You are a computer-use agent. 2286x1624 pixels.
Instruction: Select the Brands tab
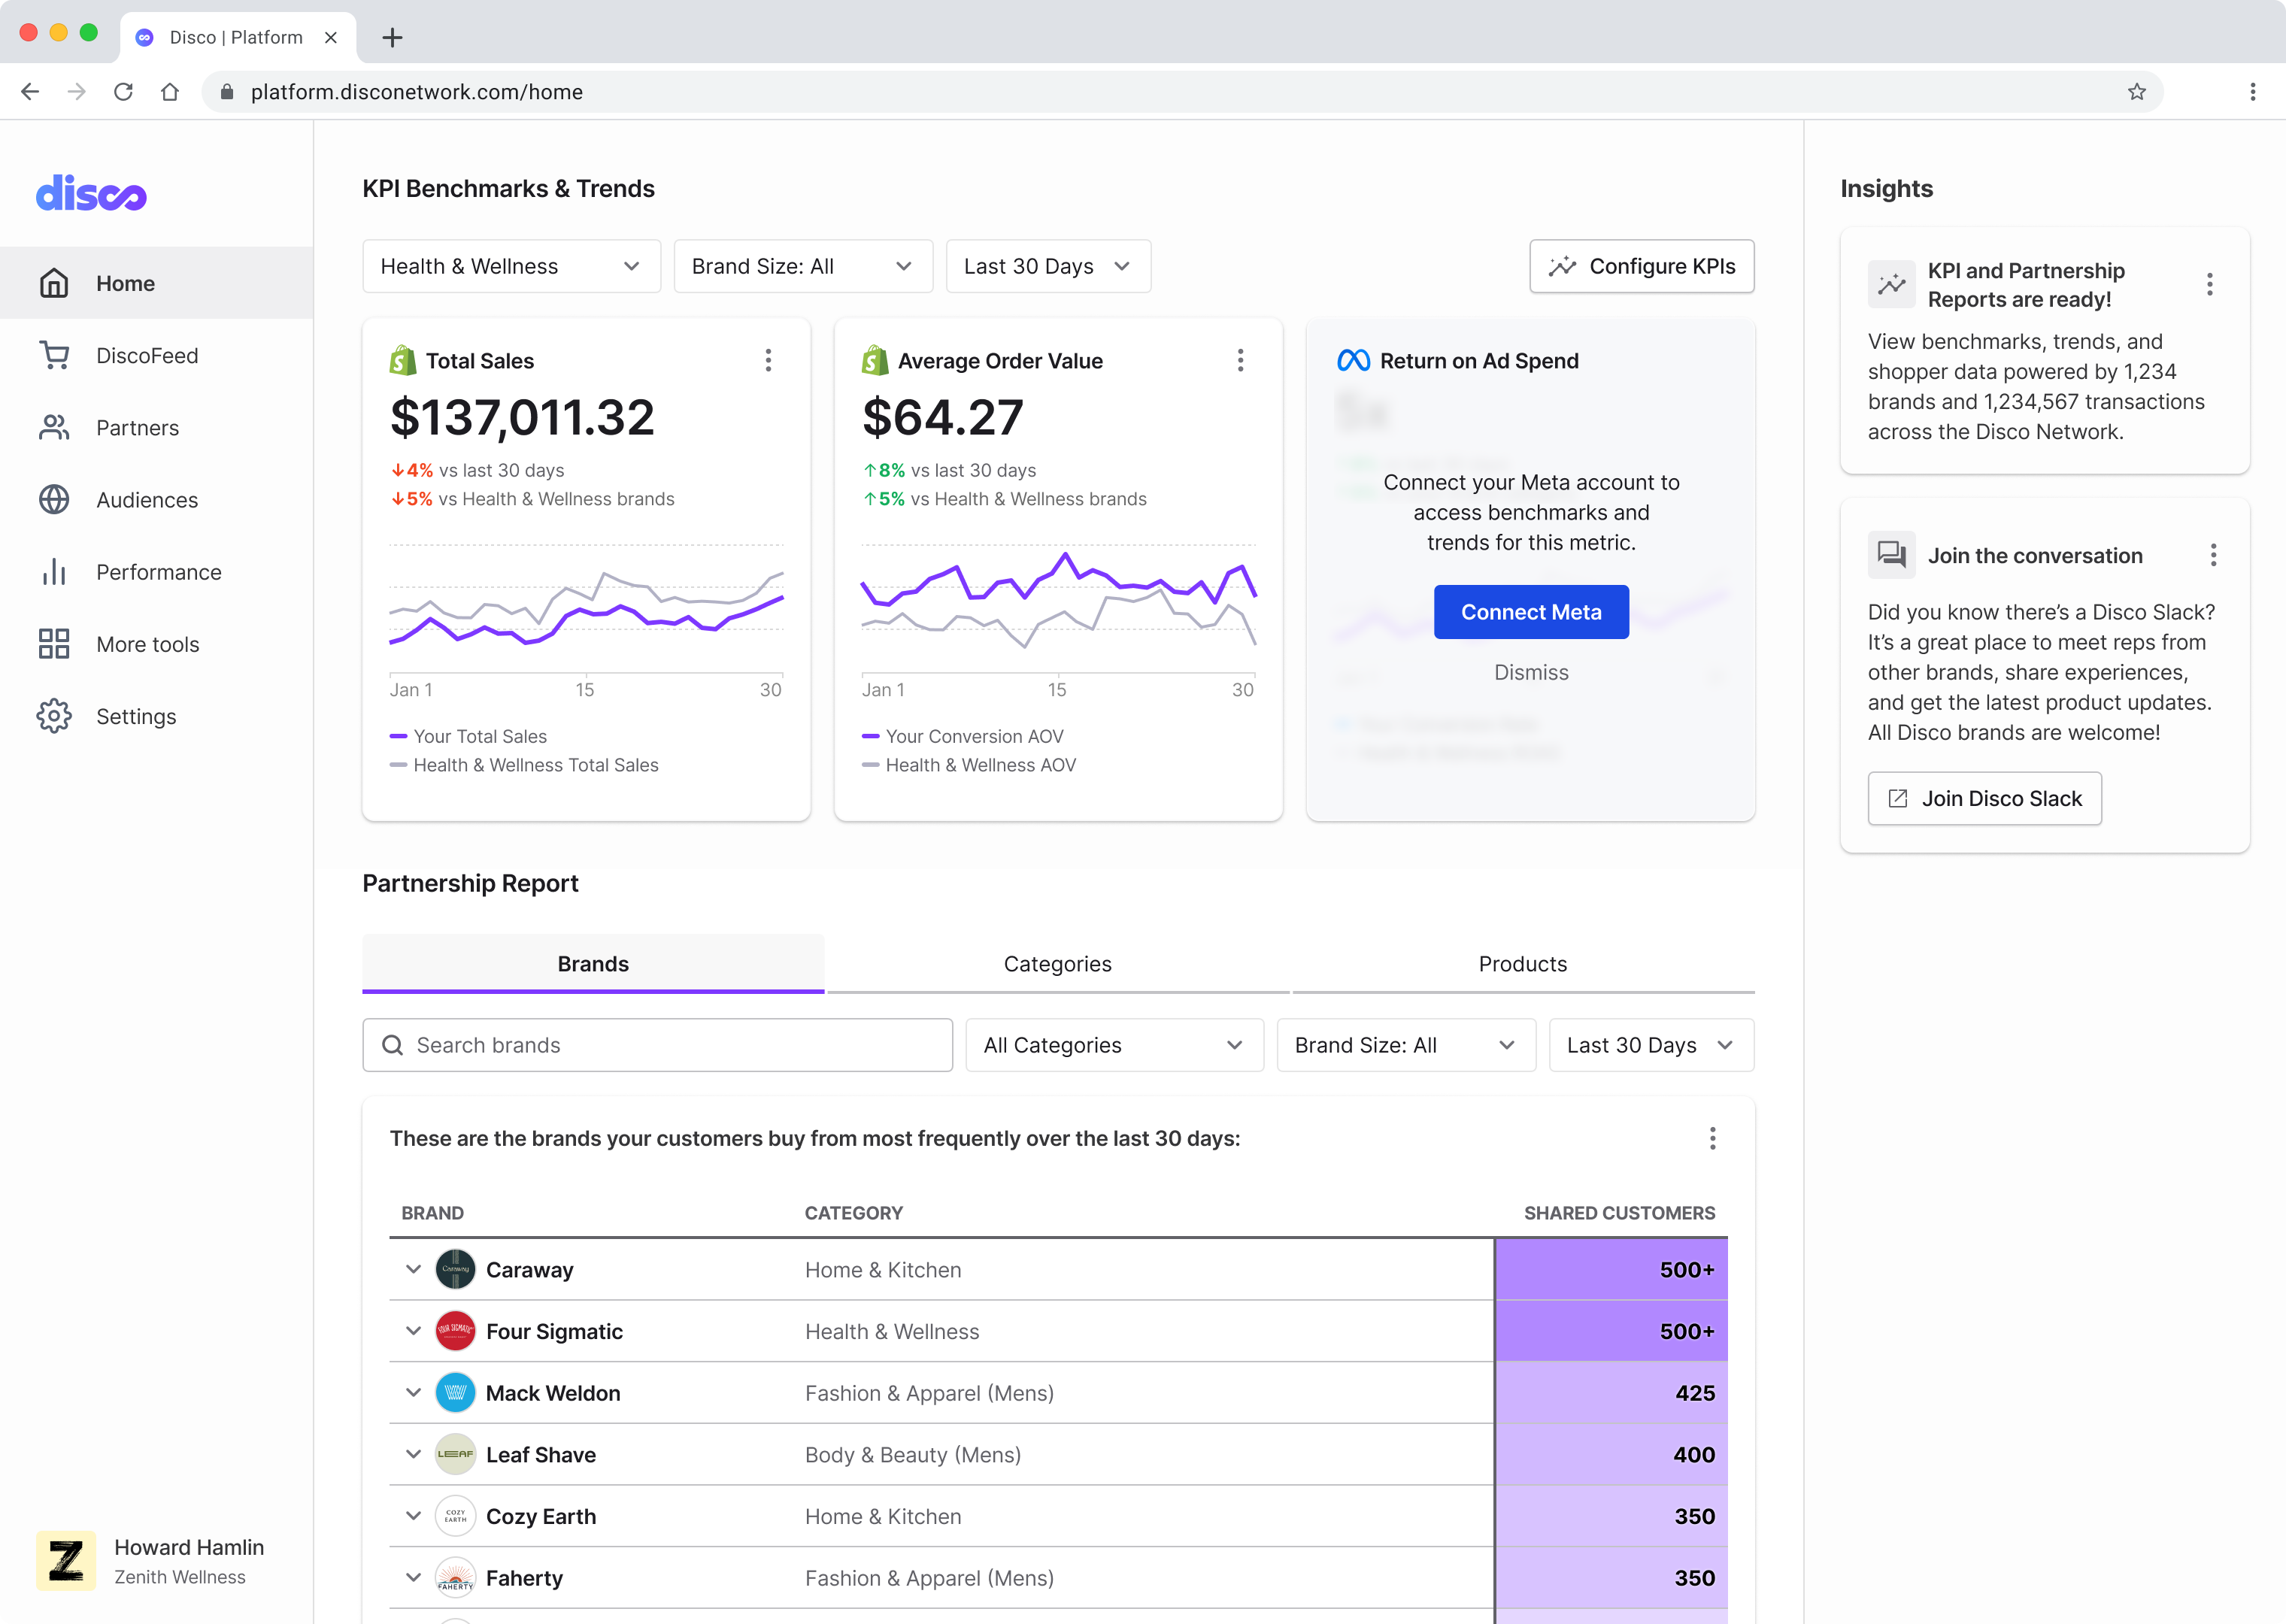593,964
